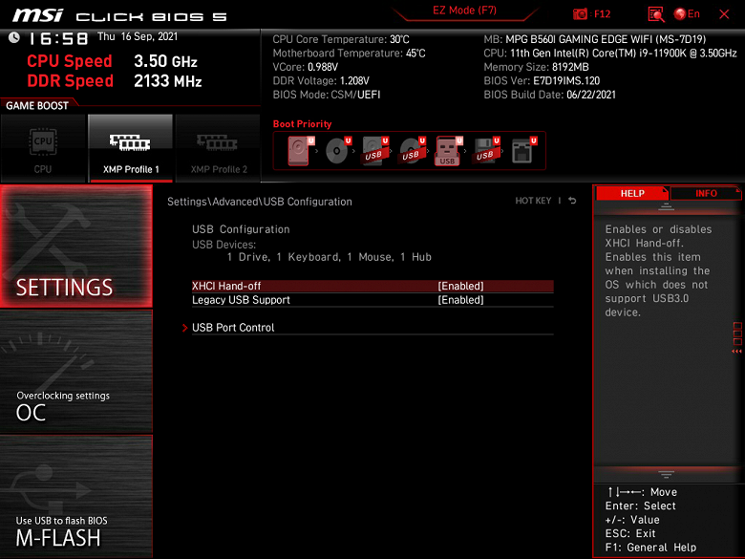Viewport: 745px width, 559px height.
Task: Select the hard disk boot priority icon
Action: click(299, 151)
